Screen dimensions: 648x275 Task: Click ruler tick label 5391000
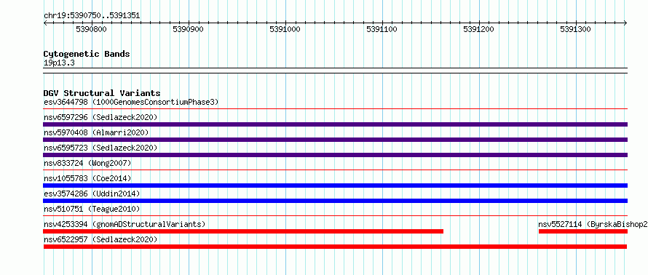point(285,29)
